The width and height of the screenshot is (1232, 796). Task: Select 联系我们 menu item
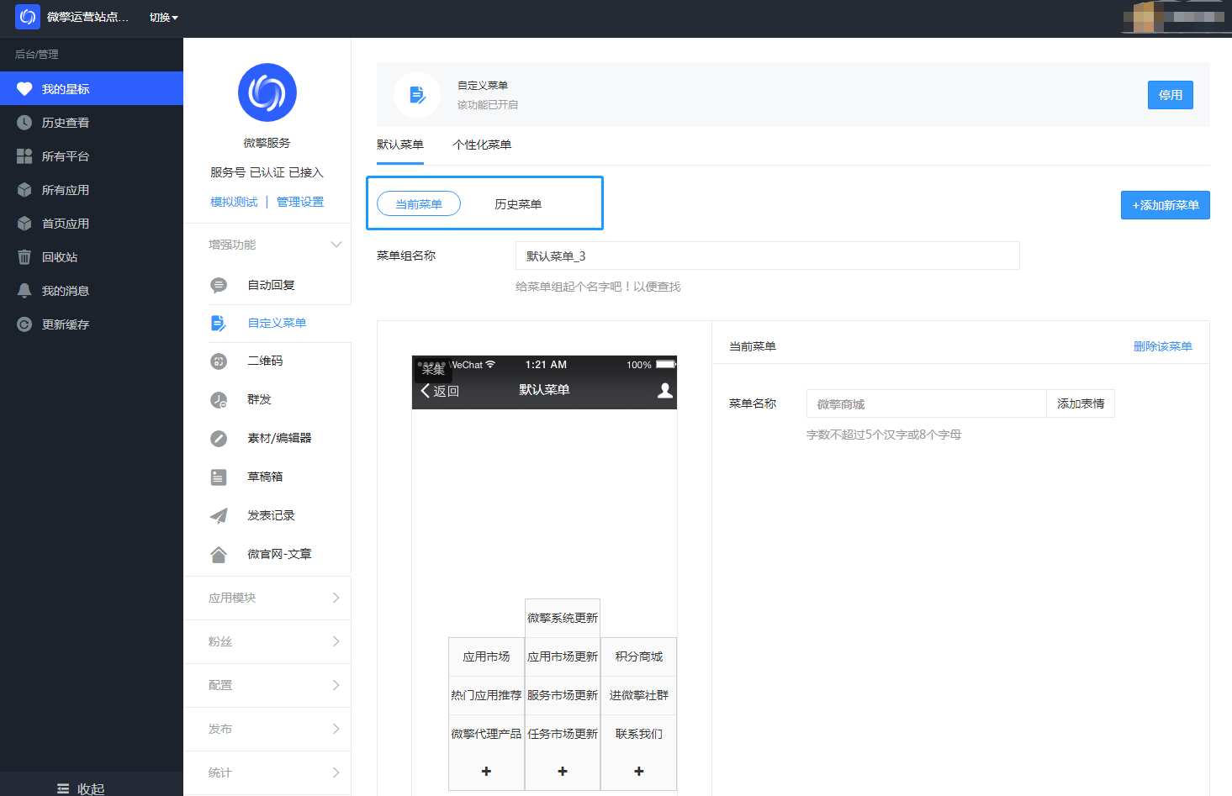click(x=639, y=734)
